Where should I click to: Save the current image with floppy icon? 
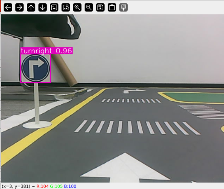click(100, 7)
